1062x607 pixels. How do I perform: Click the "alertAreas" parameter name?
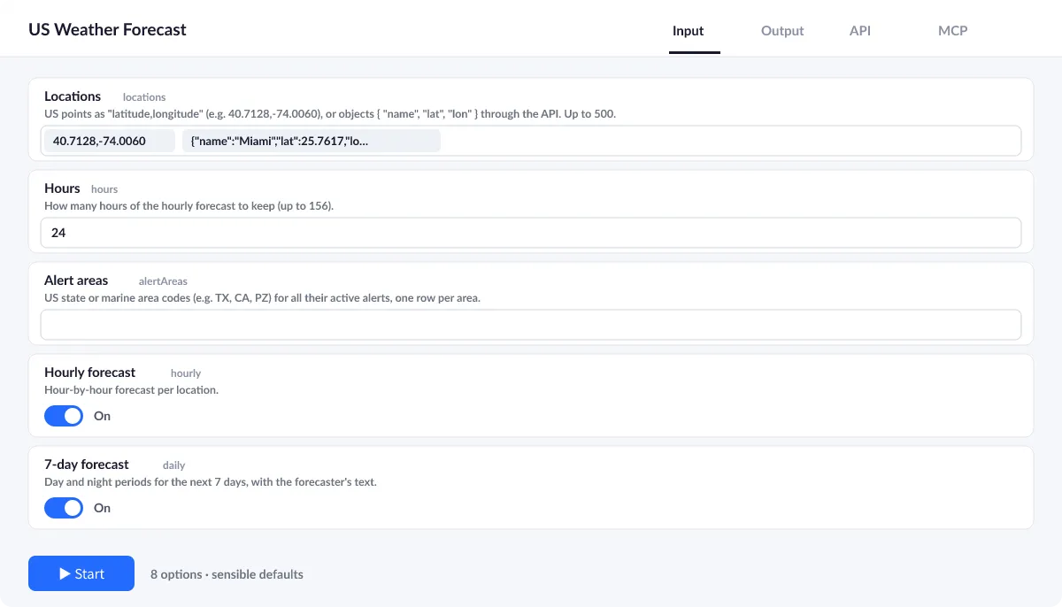163,281
